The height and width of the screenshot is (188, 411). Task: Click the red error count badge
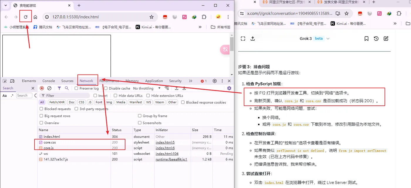(204, 81)
